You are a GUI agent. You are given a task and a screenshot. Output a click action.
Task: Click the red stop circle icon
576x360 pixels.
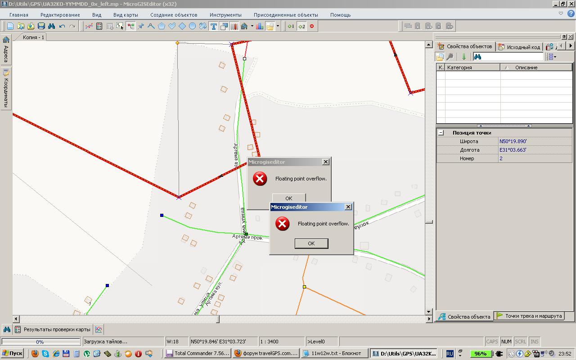click(312, 26)
